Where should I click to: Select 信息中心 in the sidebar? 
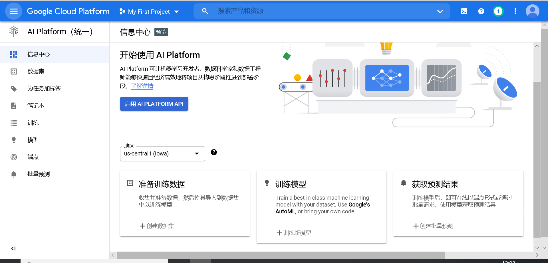tap(55, 54)
